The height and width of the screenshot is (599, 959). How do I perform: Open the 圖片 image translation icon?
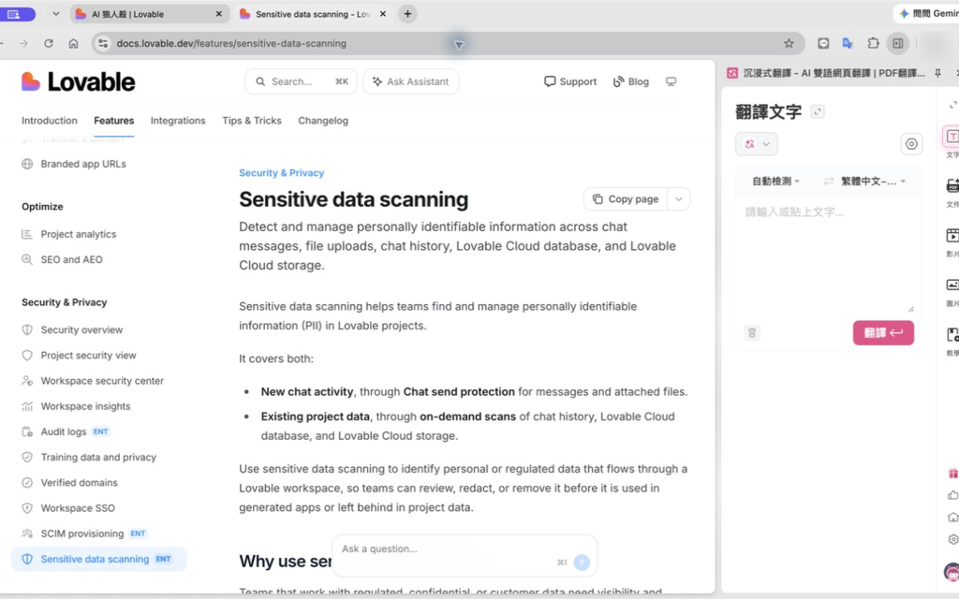point(952,285)
